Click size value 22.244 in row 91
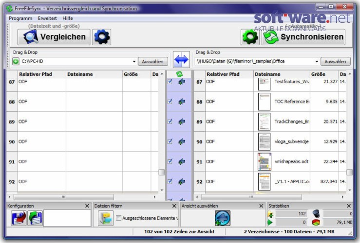360x243 pixels. click(330, 161)
